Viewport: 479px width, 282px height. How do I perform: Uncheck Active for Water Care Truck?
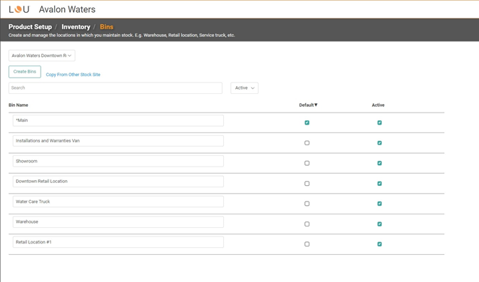379,204
